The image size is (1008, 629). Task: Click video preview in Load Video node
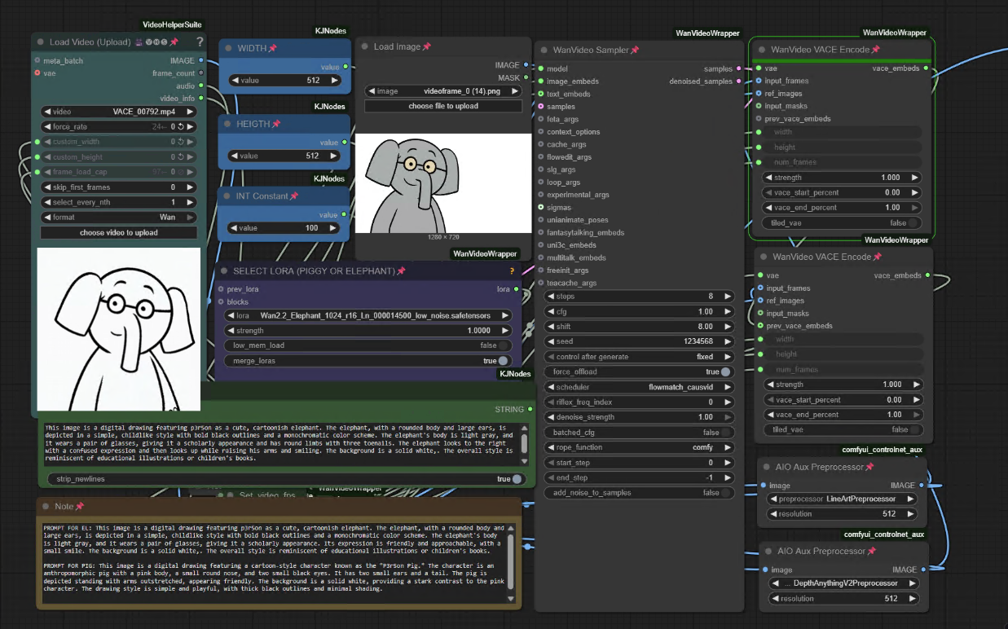click(119, 329)
